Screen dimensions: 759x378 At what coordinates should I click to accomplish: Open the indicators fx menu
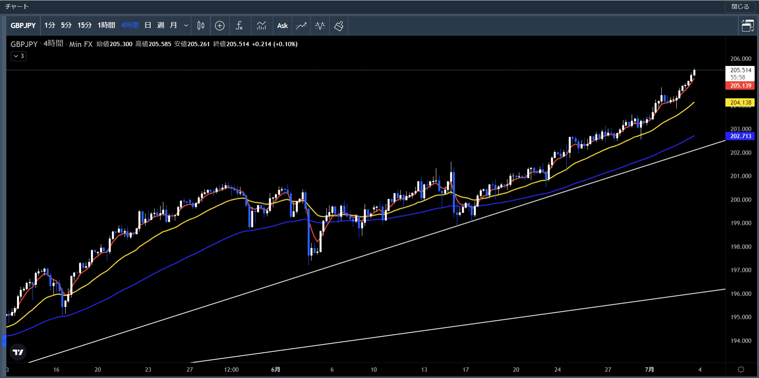[239, 26]
